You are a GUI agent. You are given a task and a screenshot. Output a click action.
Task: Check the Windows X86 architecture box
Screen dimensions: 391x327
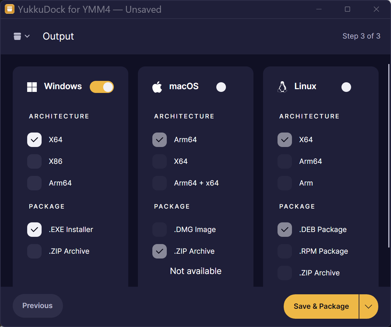coord(34,161)
